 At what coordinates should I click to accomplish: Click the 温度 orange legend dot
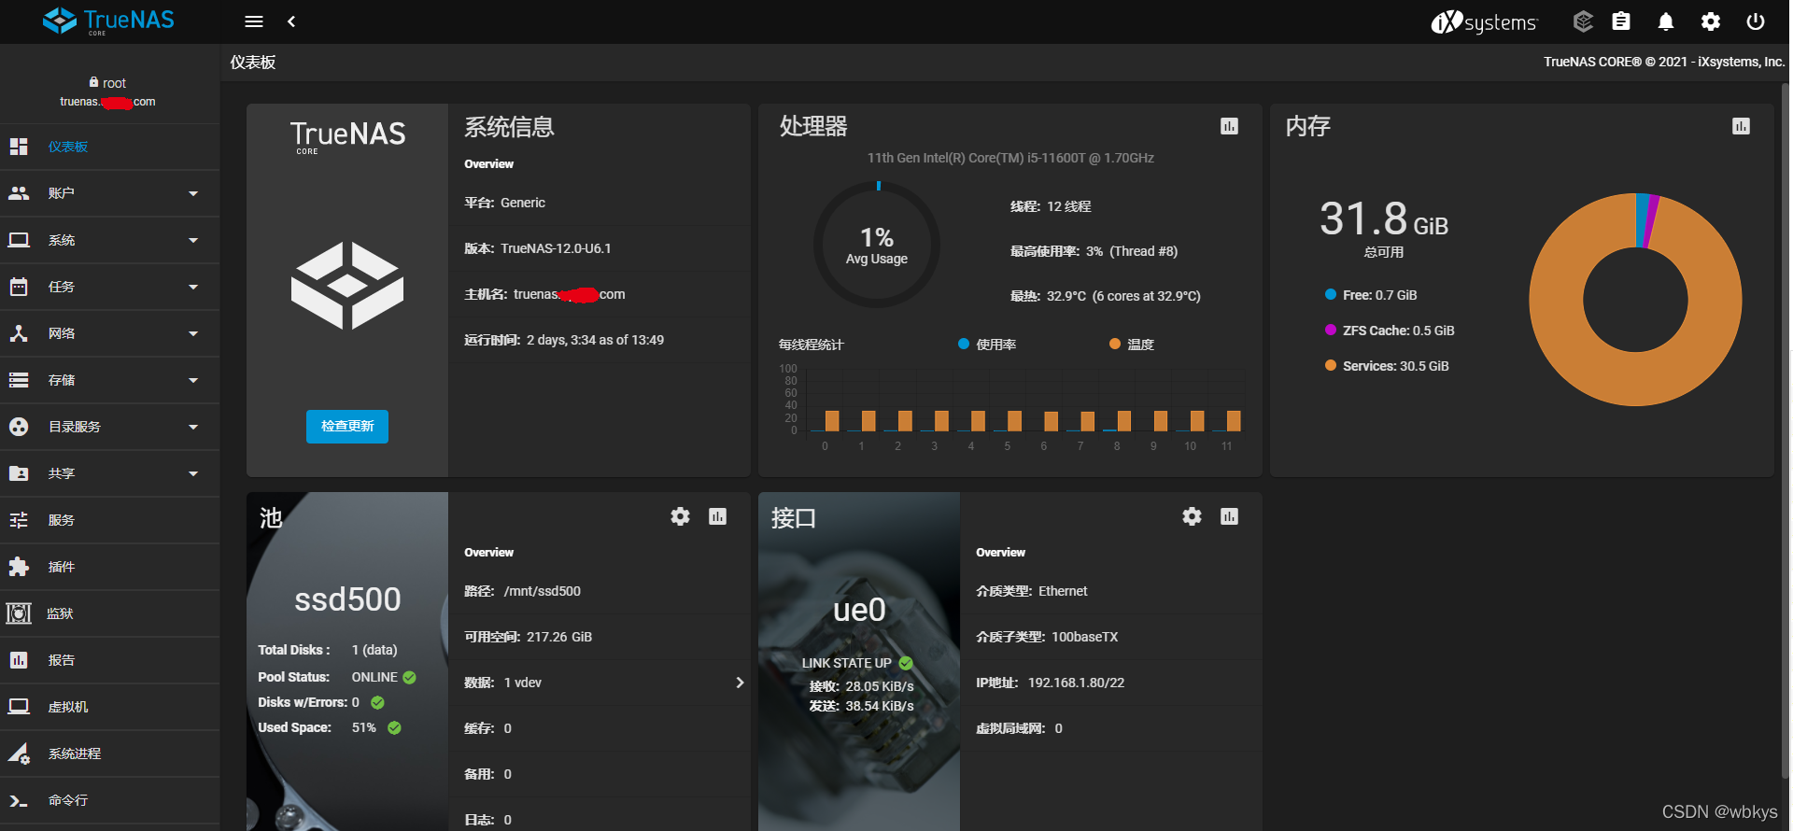[x=1115, y=344]
